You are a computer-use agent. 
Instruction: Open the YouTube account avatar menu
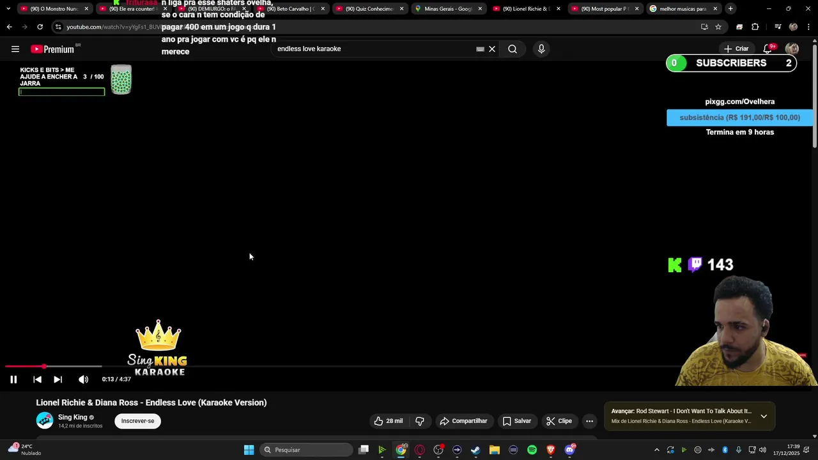tap(792, 49)
